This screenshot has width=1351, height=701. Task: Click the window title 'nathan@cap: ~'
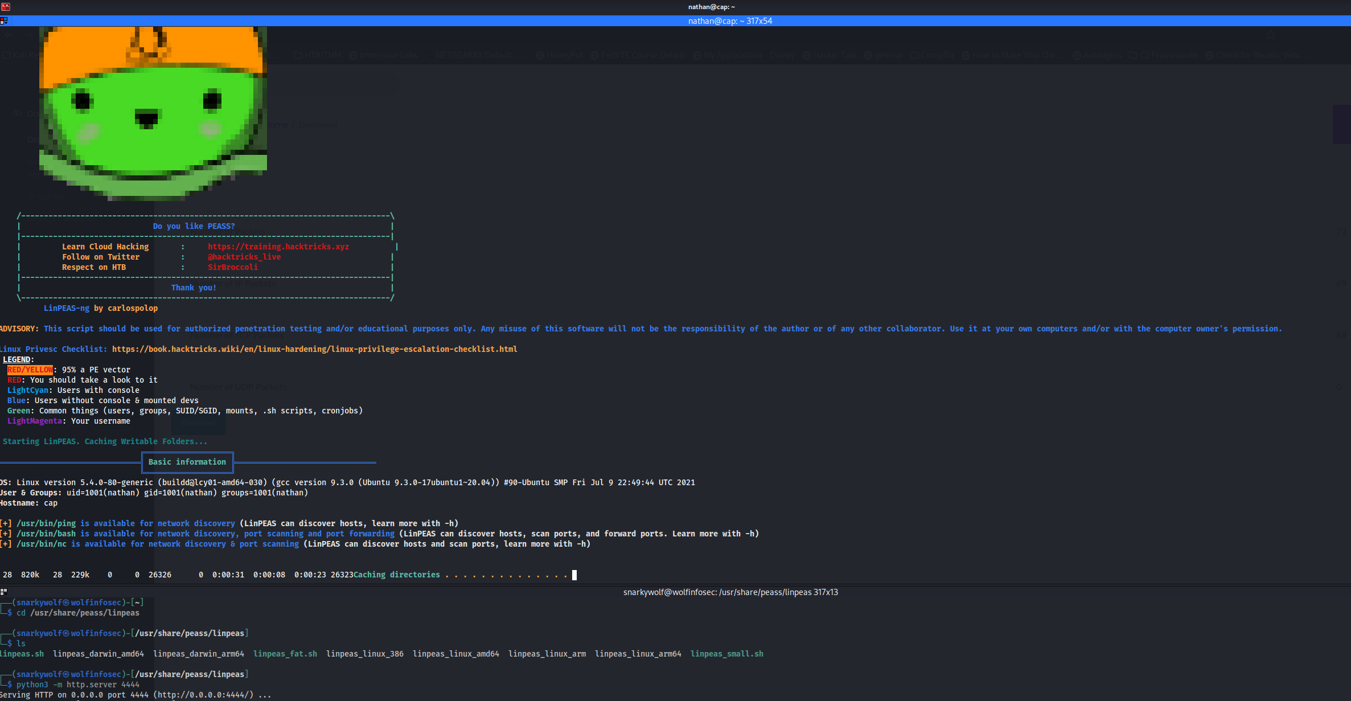pos(711,7)
